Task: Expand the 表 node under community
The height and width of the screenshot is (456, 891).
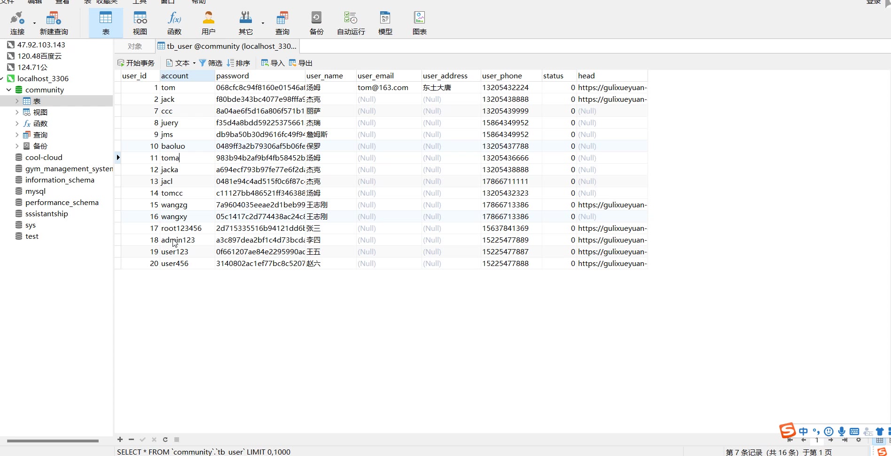Action: pyautogui.click(x=17, y=101)
